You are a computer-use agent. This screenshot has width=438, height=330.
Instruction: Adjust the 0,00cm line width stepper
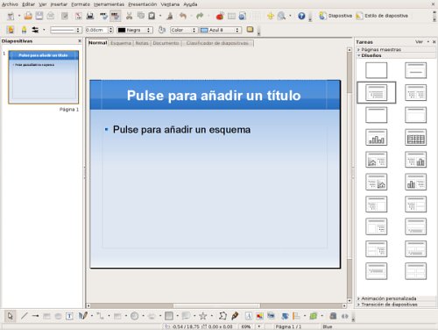coord(110,30)
